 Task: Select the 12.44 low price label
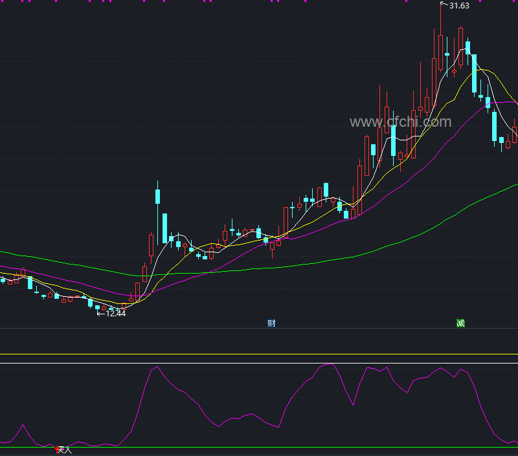point(116,314)
